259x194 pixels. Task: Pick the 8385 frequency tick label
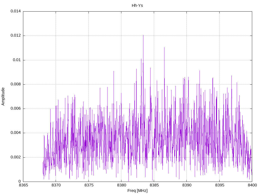(154, 185)
